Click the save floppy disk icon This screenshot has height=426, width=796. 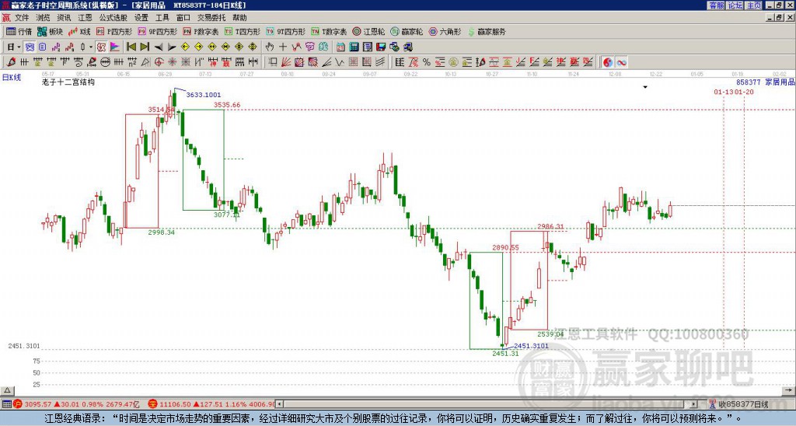click(381, 47)
